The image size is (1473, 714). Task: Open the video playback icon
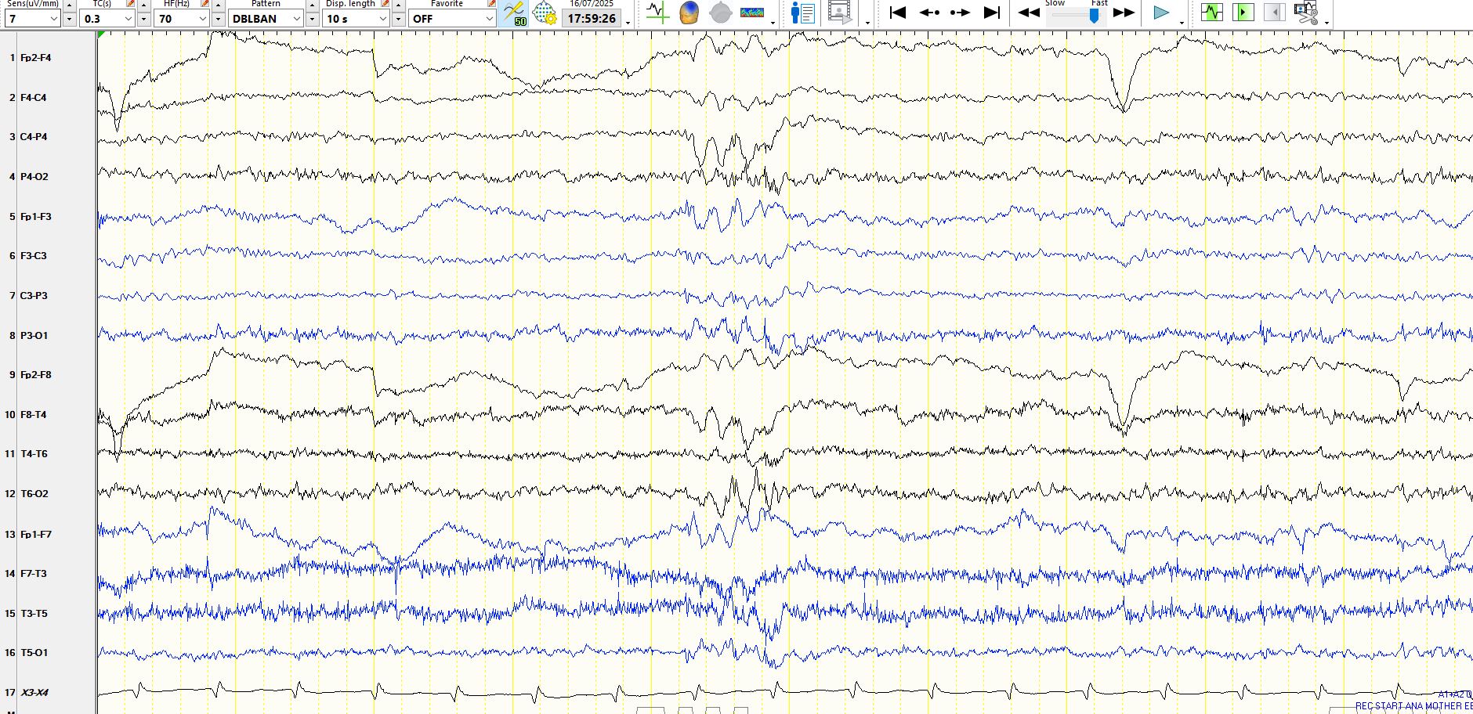(x=840, y=13)
